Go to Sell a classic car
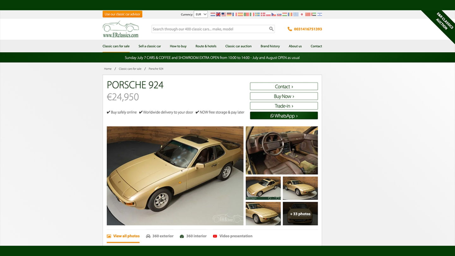The image size is (455, 256). point(150,46)
